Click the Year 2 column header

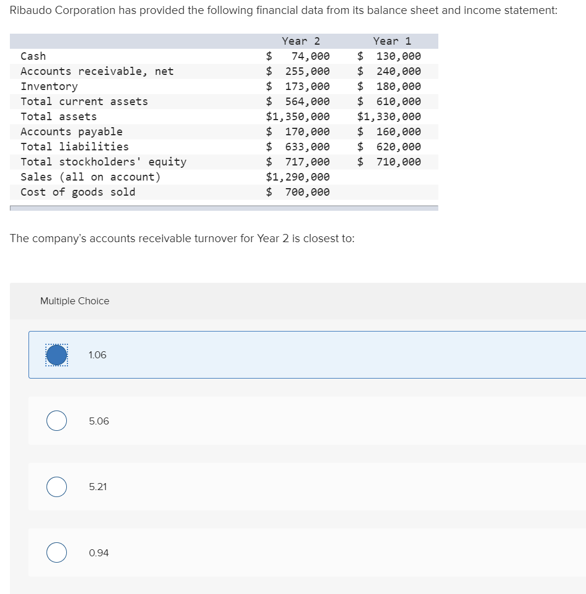[x=301, y=41]
